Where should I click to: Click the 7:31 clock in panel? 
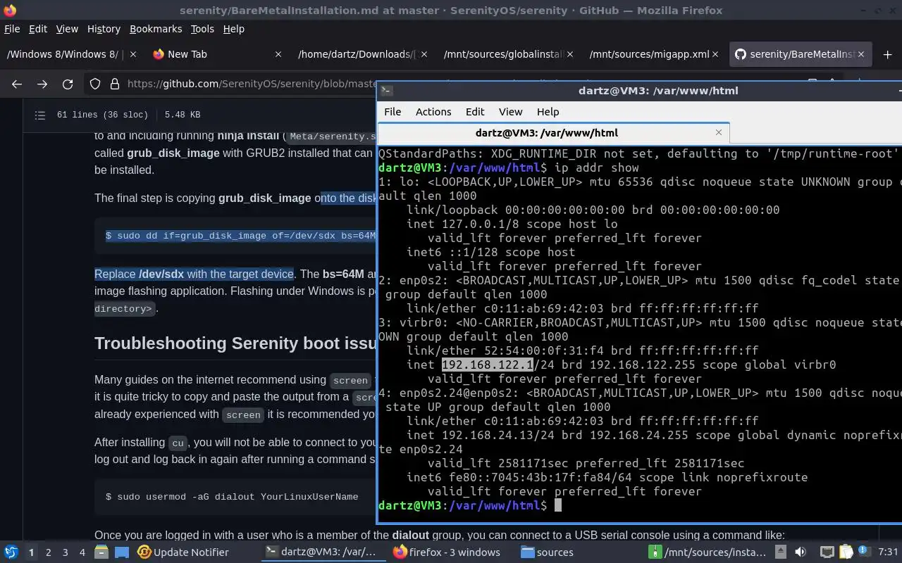click(889, 552)
